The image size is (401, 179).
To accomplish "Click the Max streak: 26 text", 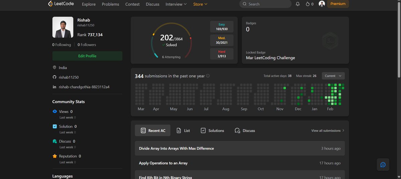I will [306, 76].
